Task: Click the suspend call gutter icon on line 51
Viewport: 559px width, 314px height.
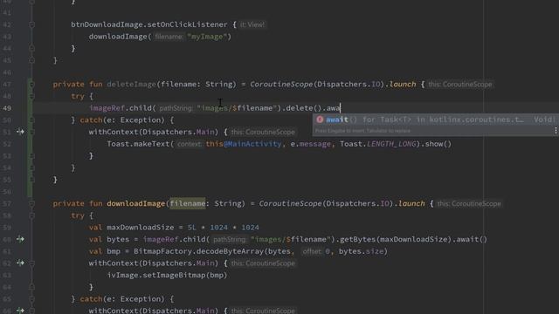Action: click(x=20, y=132)
